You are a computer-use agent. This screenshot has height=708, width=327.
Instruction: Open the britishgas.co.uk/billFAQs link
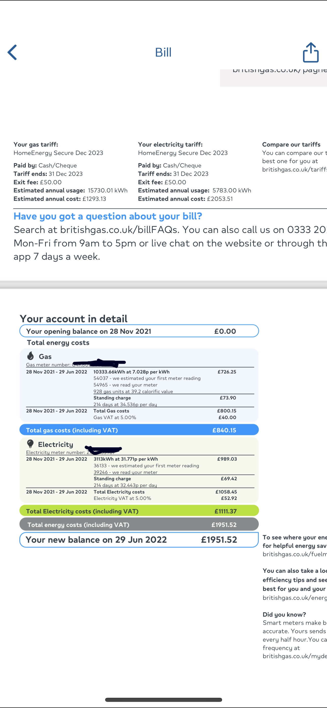[x=119, y=230]
